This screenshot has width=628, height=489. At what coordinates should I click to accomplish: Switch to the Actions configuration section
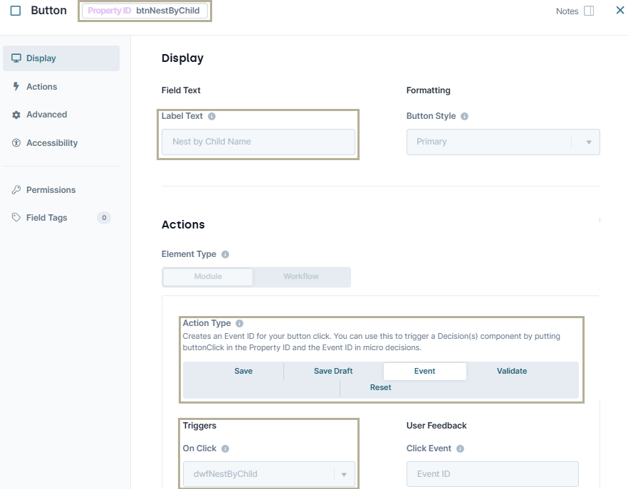pyautogui.click(x=43, y=86)
